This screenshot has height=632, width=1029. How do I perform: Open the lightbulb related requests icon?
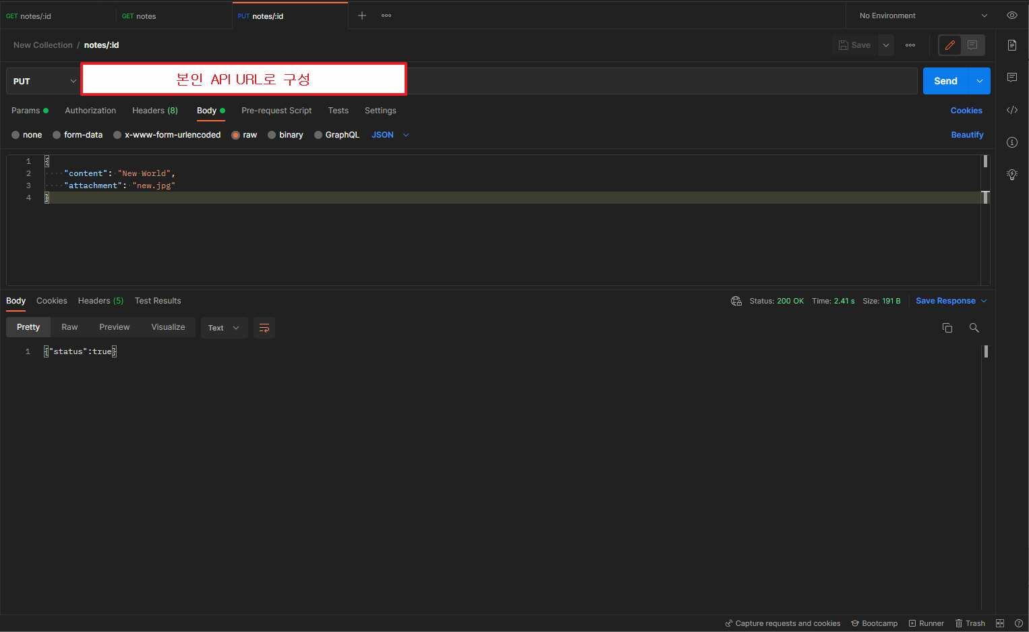pyautogui.click(x=1012, y=175)
